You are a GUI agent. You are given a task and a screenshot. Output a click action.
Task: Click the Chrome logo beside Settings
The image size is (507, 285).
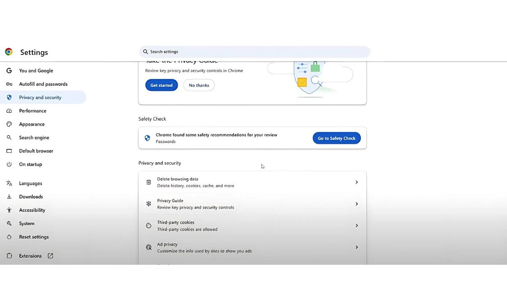pyautogui.click(x=9, y=52)
